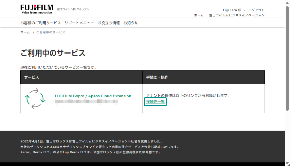Open the 接続先一覧 link
The image size is (290, 166).
click(155, 101)
